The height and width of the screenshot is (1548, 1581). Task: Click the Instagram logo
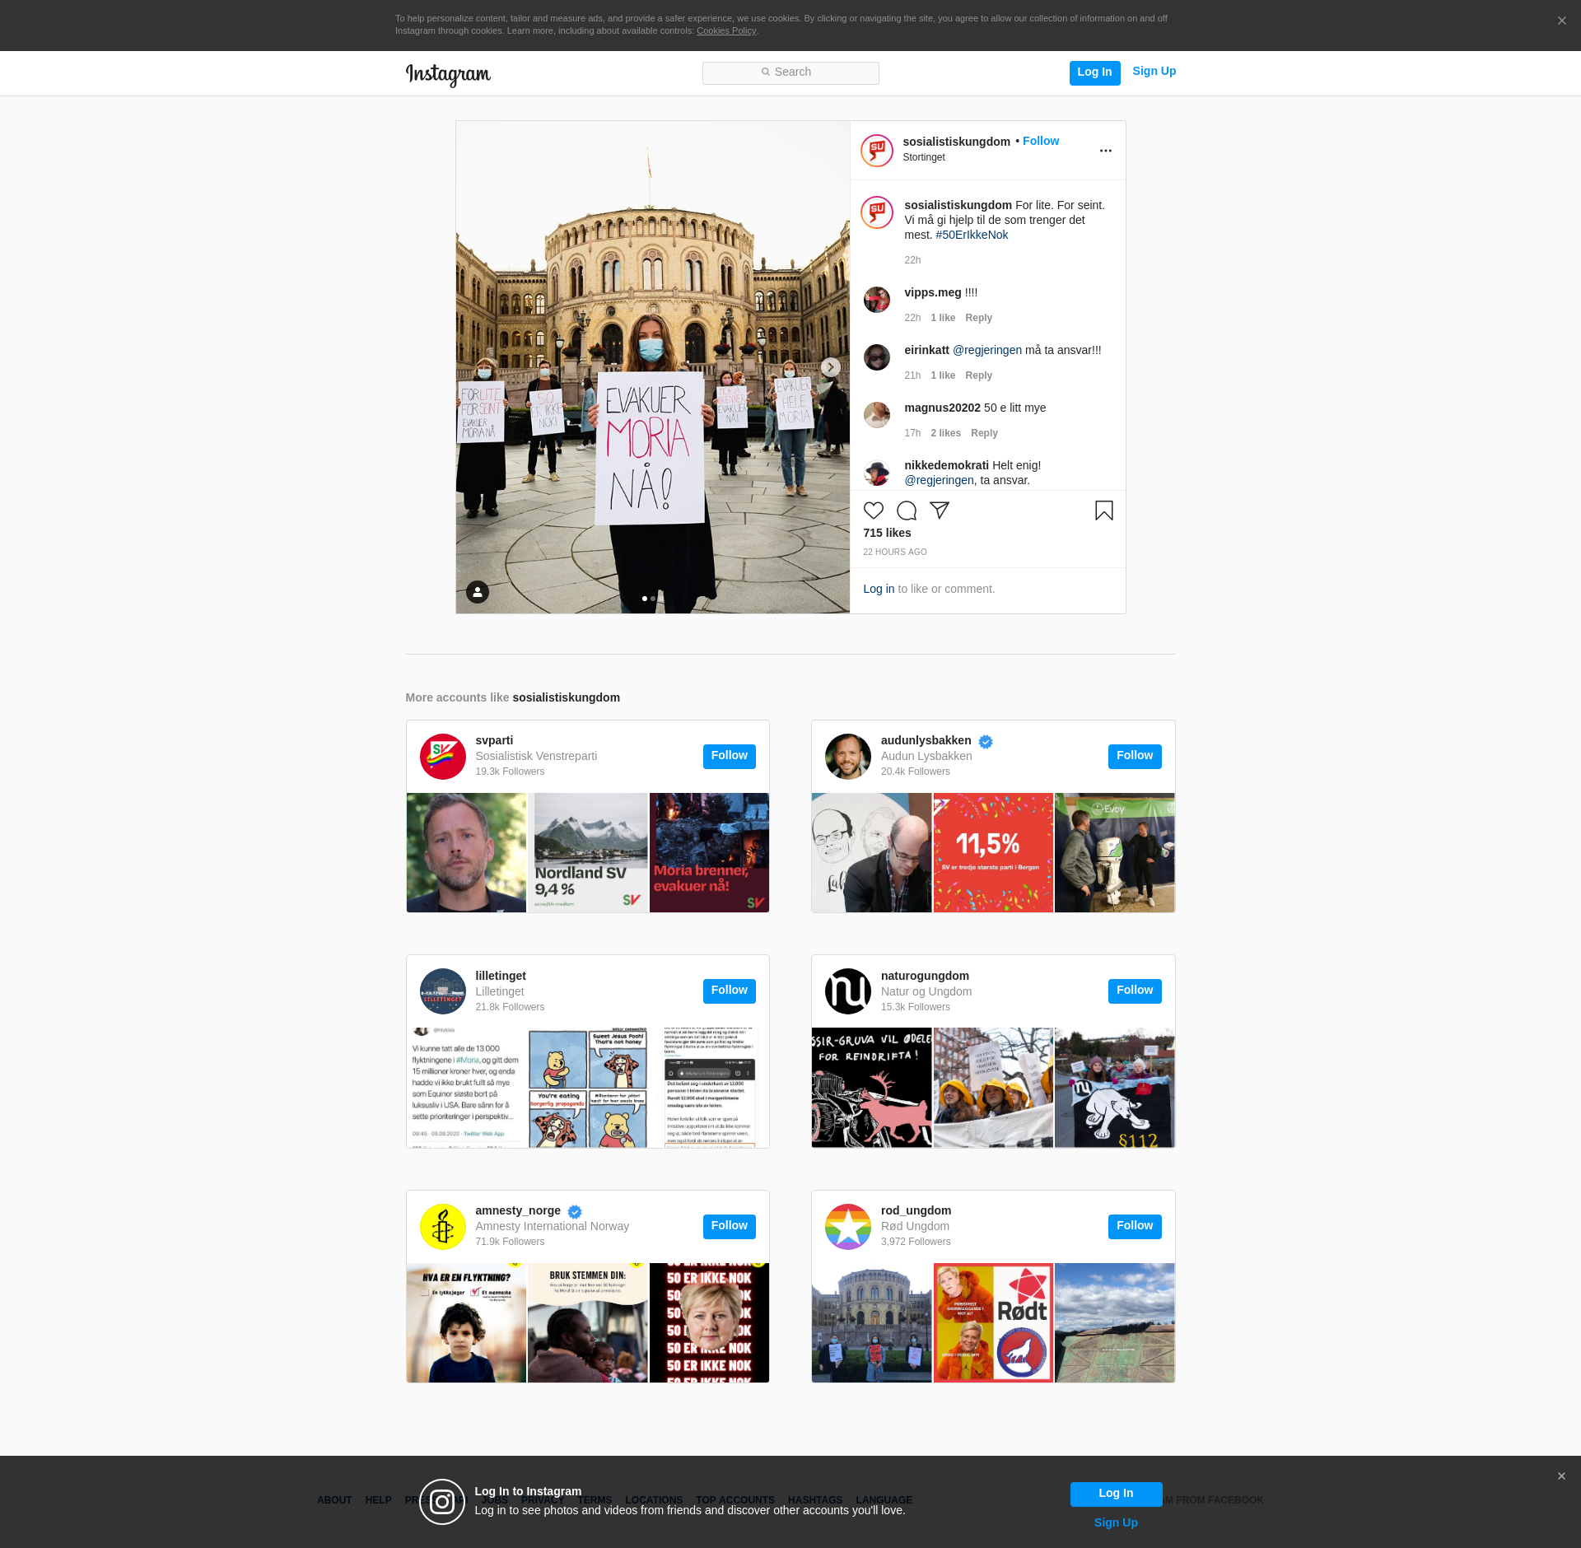(448, 74)
